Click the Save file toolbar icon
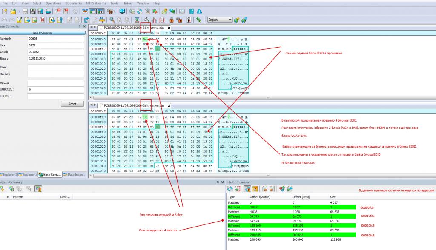Viewport: 436px width, 250px height. click(26, 11)
